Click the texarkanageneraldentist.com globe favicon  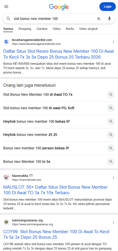coord(6,42)
